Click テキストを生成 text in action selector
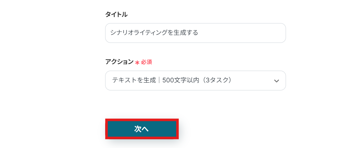 (134, 80)
